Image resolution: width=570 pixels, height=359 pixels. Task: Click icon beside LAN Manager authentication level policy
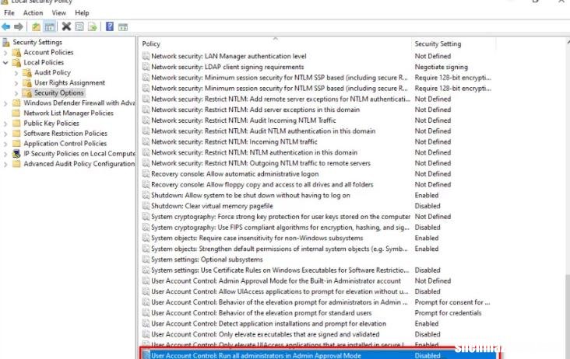[146, 56]
